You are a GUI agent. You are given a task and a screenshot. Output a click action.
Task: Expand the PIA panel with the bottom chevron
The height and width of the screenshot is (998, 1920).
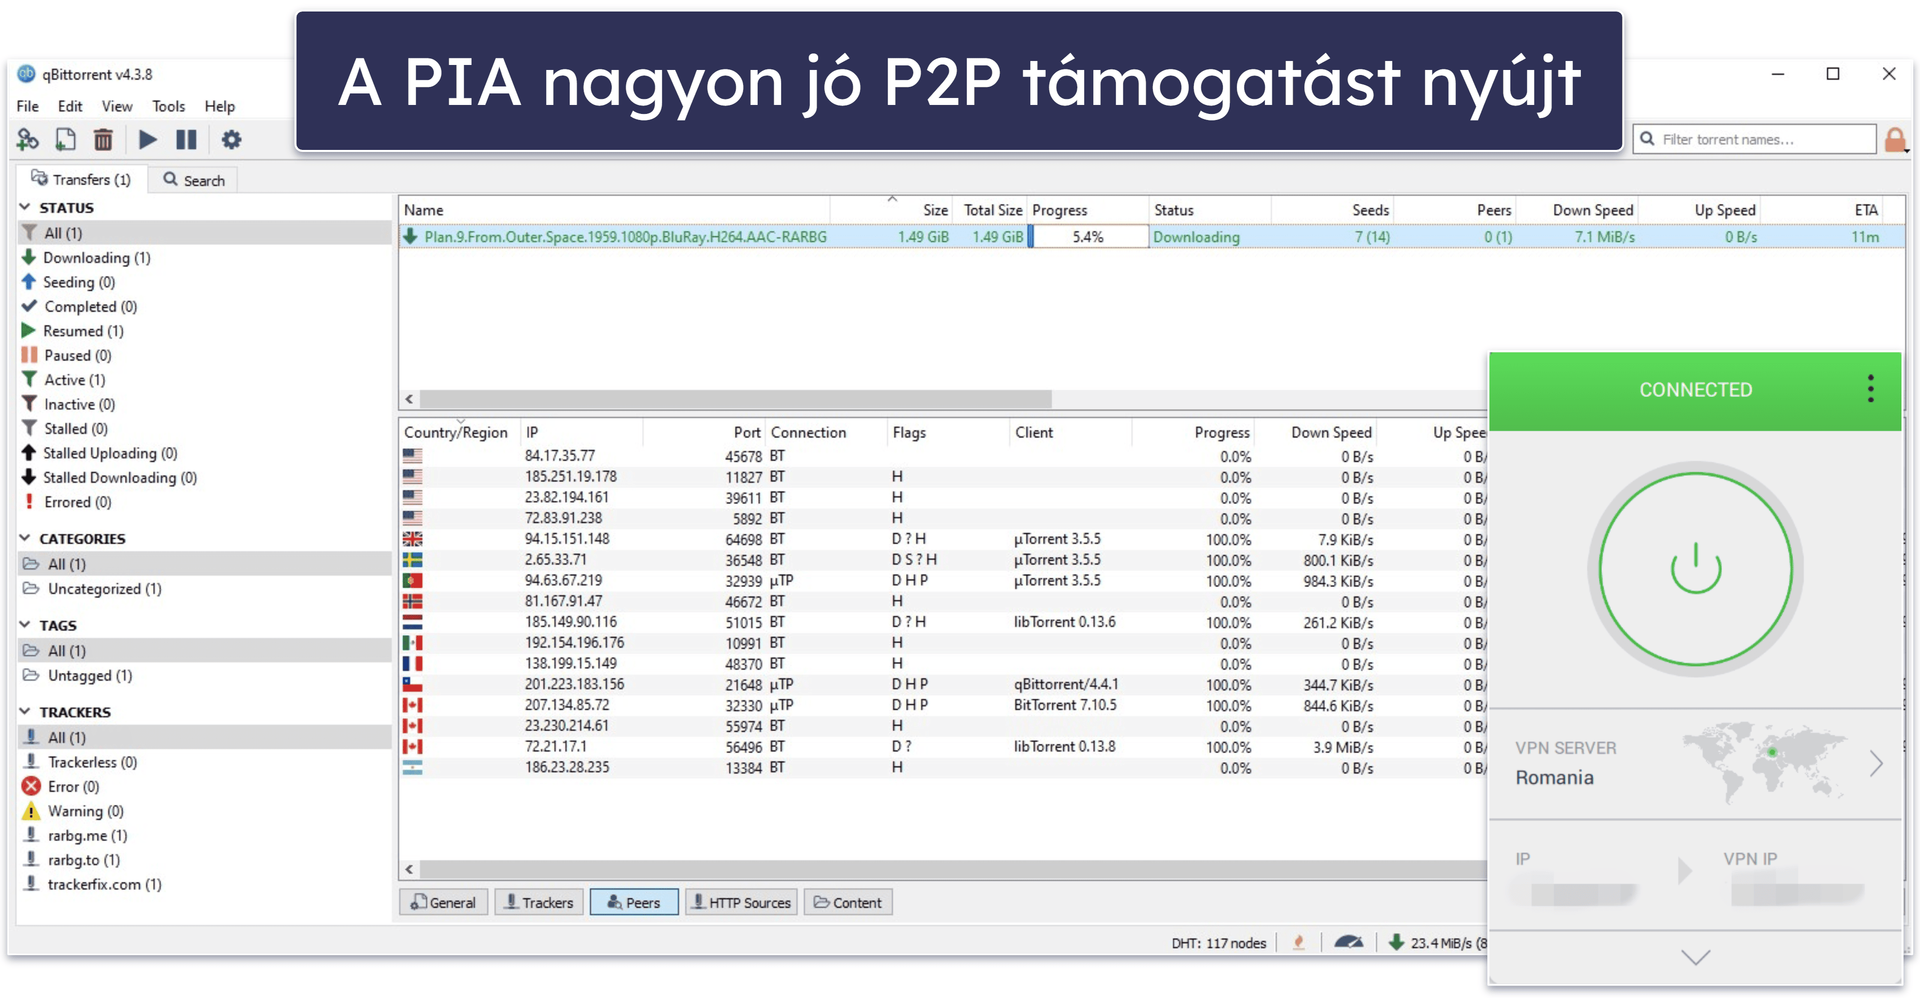[x=1695, y=957]
